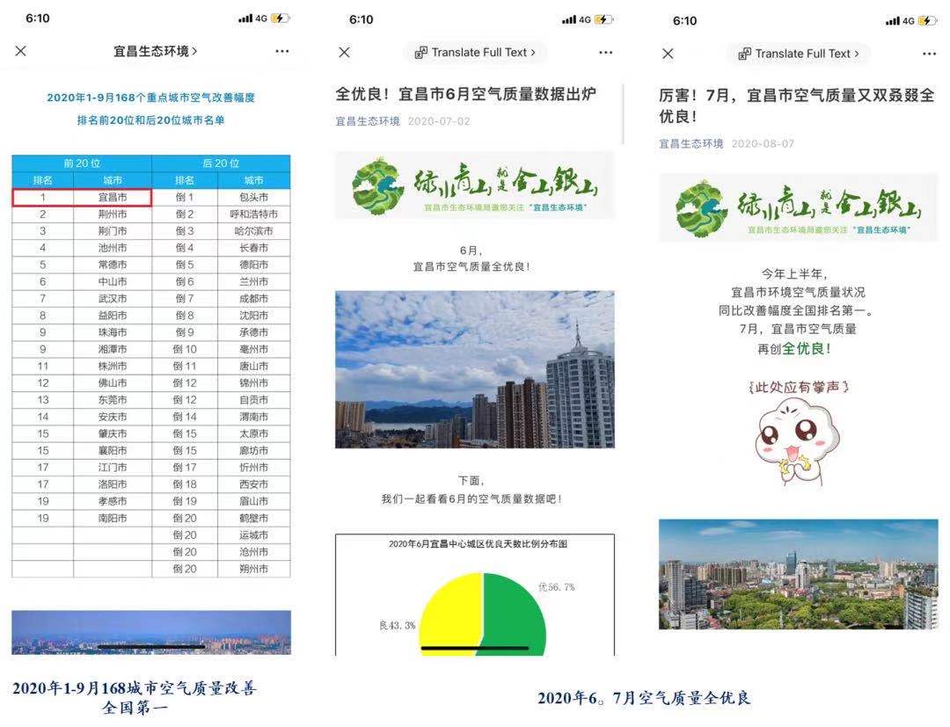Open the aerial green city photo
The image size is (950, 727).
click(799, 574)
